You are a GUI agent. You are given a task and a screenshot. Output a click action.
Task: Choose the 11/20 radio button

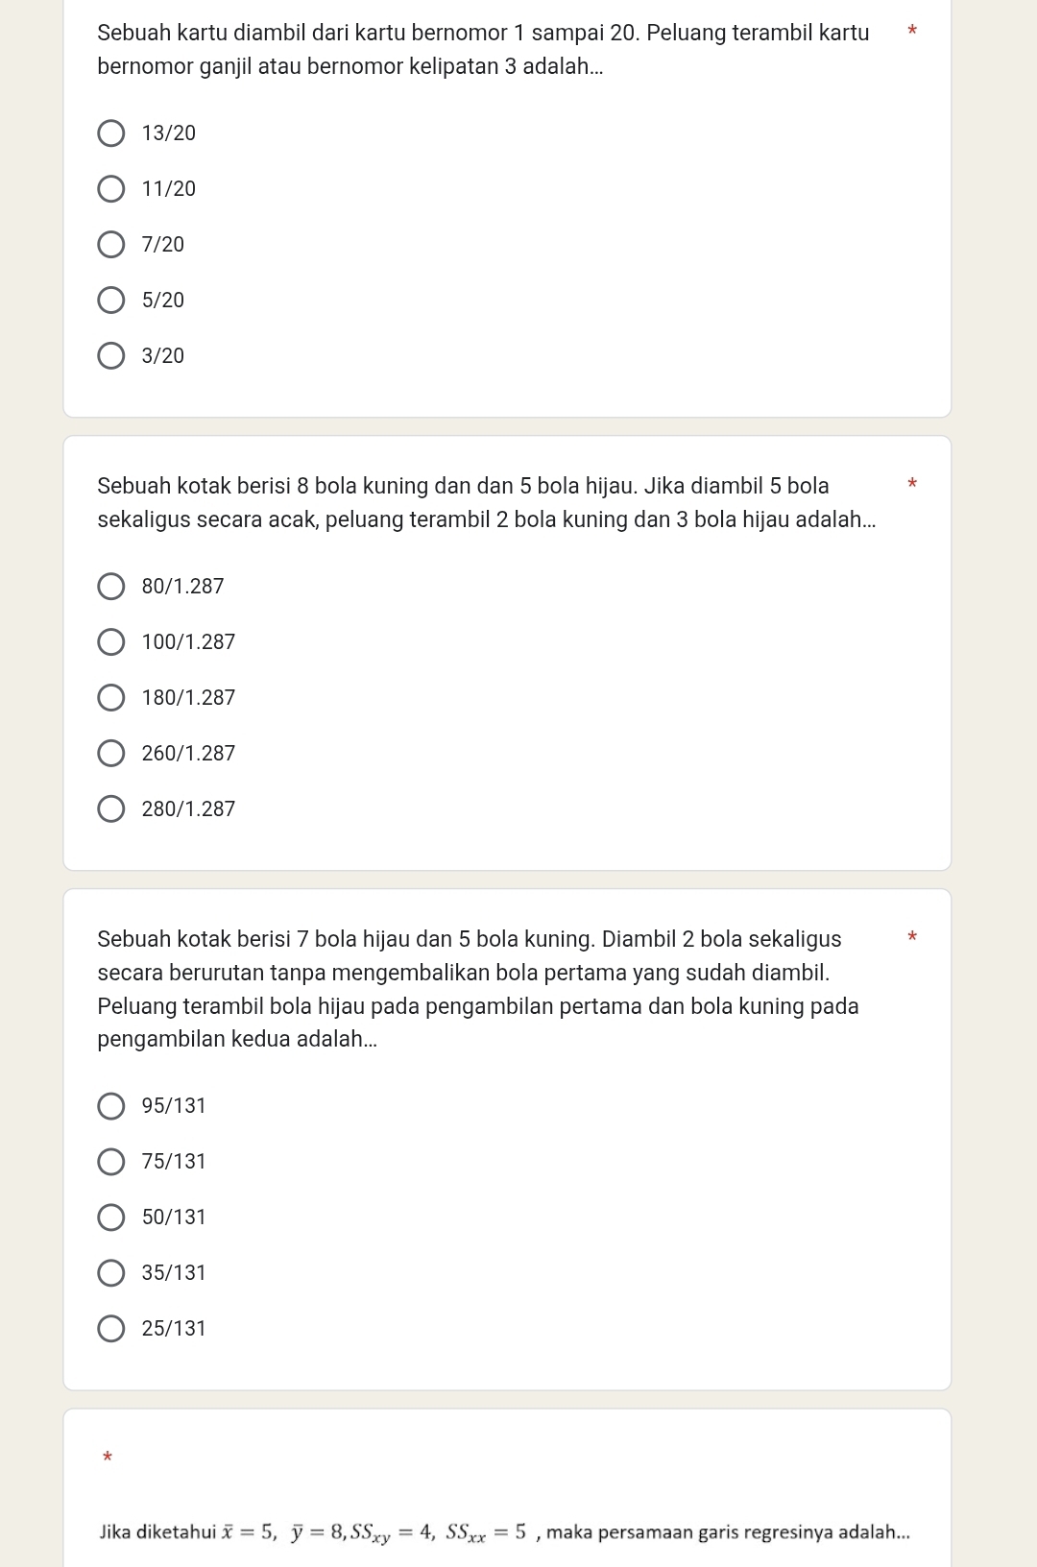coord(111,189)
